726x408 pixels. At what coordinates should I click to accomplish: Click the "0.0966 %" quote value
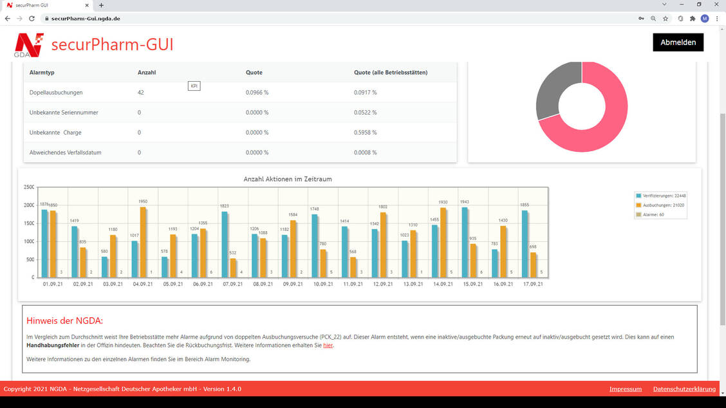pos(257,93)
